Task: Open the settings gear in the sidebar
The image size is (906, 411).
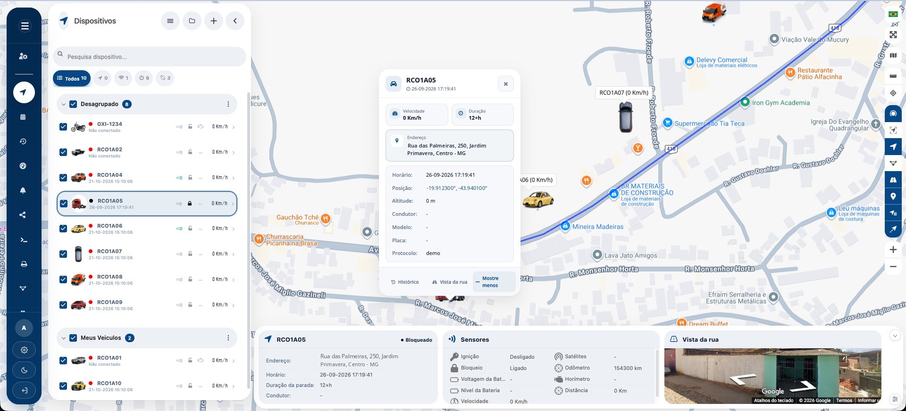Action: (24, 350)
